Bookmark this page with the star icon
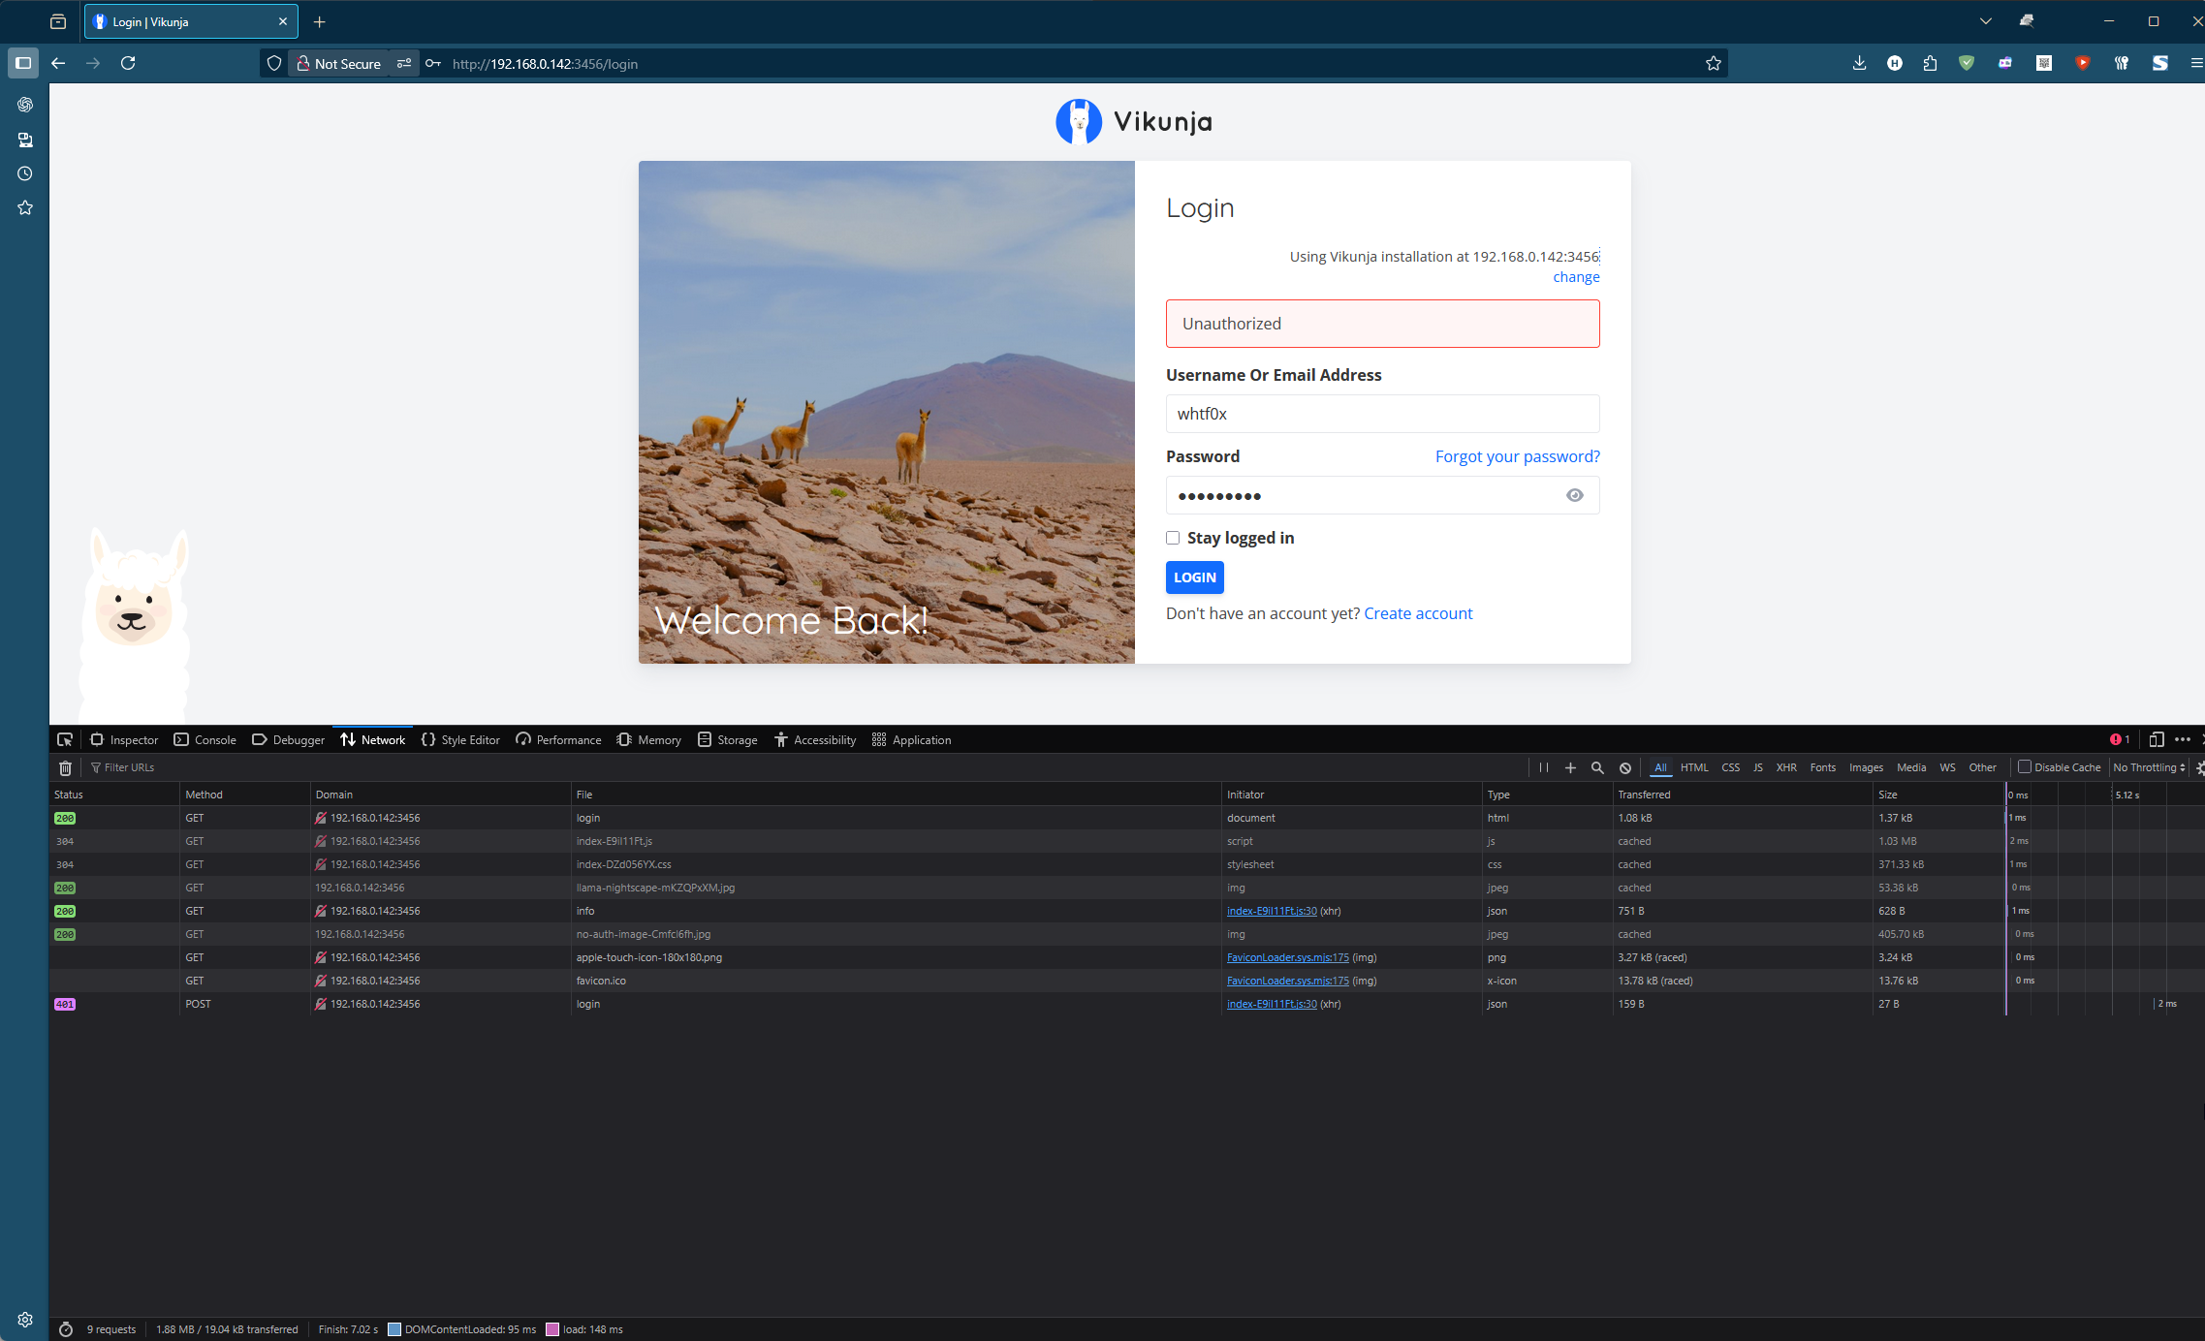 click(x=1713, y=64)
